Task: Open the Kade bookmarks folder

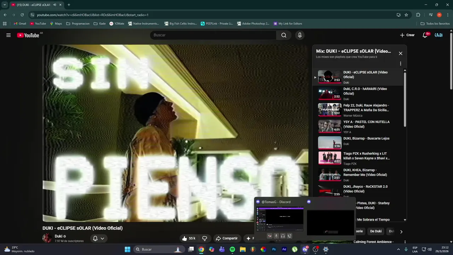Action: click(99, 24)
